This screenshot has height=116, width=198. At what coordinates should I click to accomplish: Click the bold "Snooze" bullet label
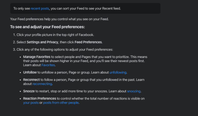click(29, 91)
